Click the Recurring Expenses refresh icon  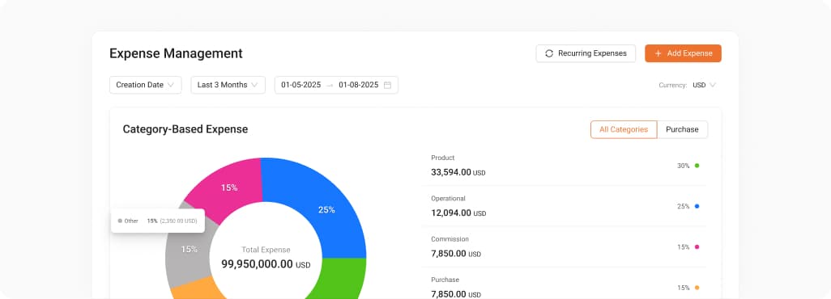(549, 53)
